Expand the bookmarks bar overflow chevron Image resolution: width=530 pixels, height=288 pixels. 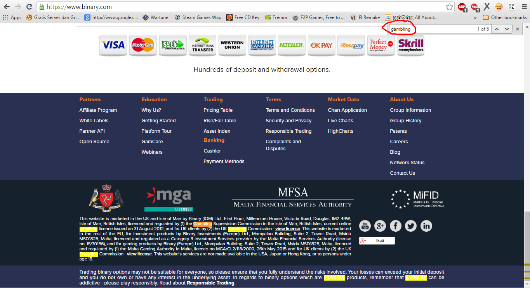[475, 17]
